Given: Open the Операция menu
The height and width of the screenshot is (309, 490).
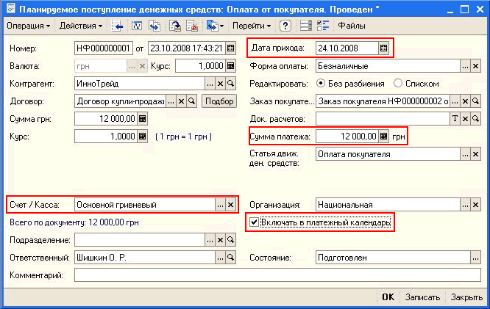Looking at the screenshot, I should click(28, 26).
